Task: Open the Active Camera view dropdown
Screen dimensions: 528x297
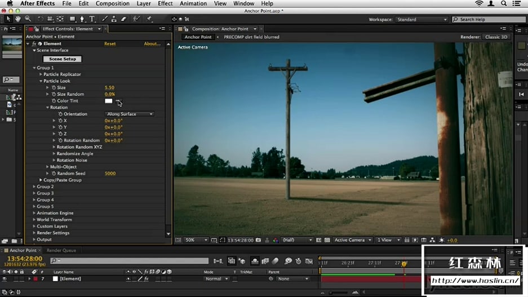Action: pos(353,240)
